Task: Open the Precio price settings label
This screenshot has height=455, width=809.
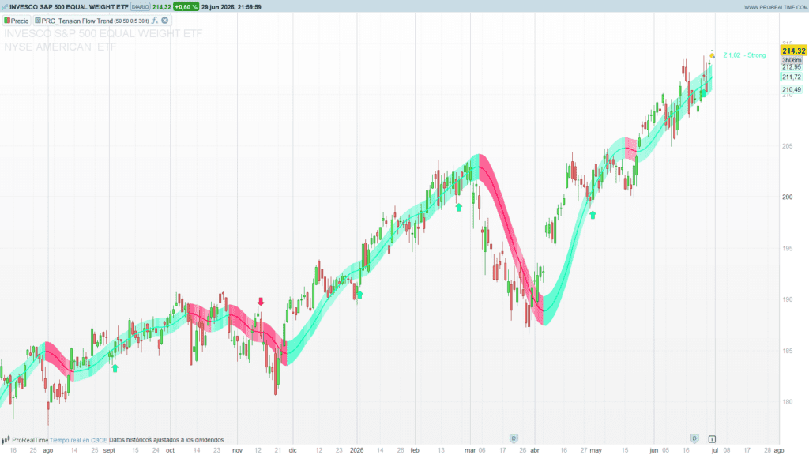Action: pos(20,21)
